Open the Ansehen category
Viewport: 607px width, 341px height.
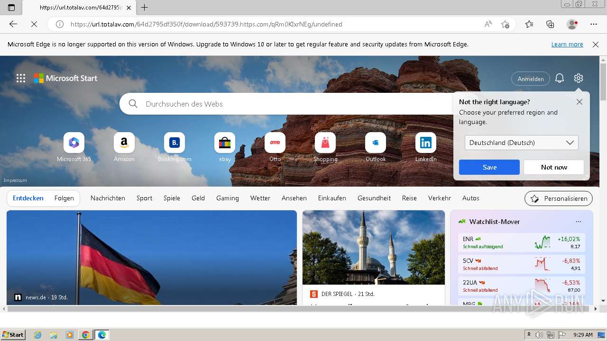click(x=294, y=198)
